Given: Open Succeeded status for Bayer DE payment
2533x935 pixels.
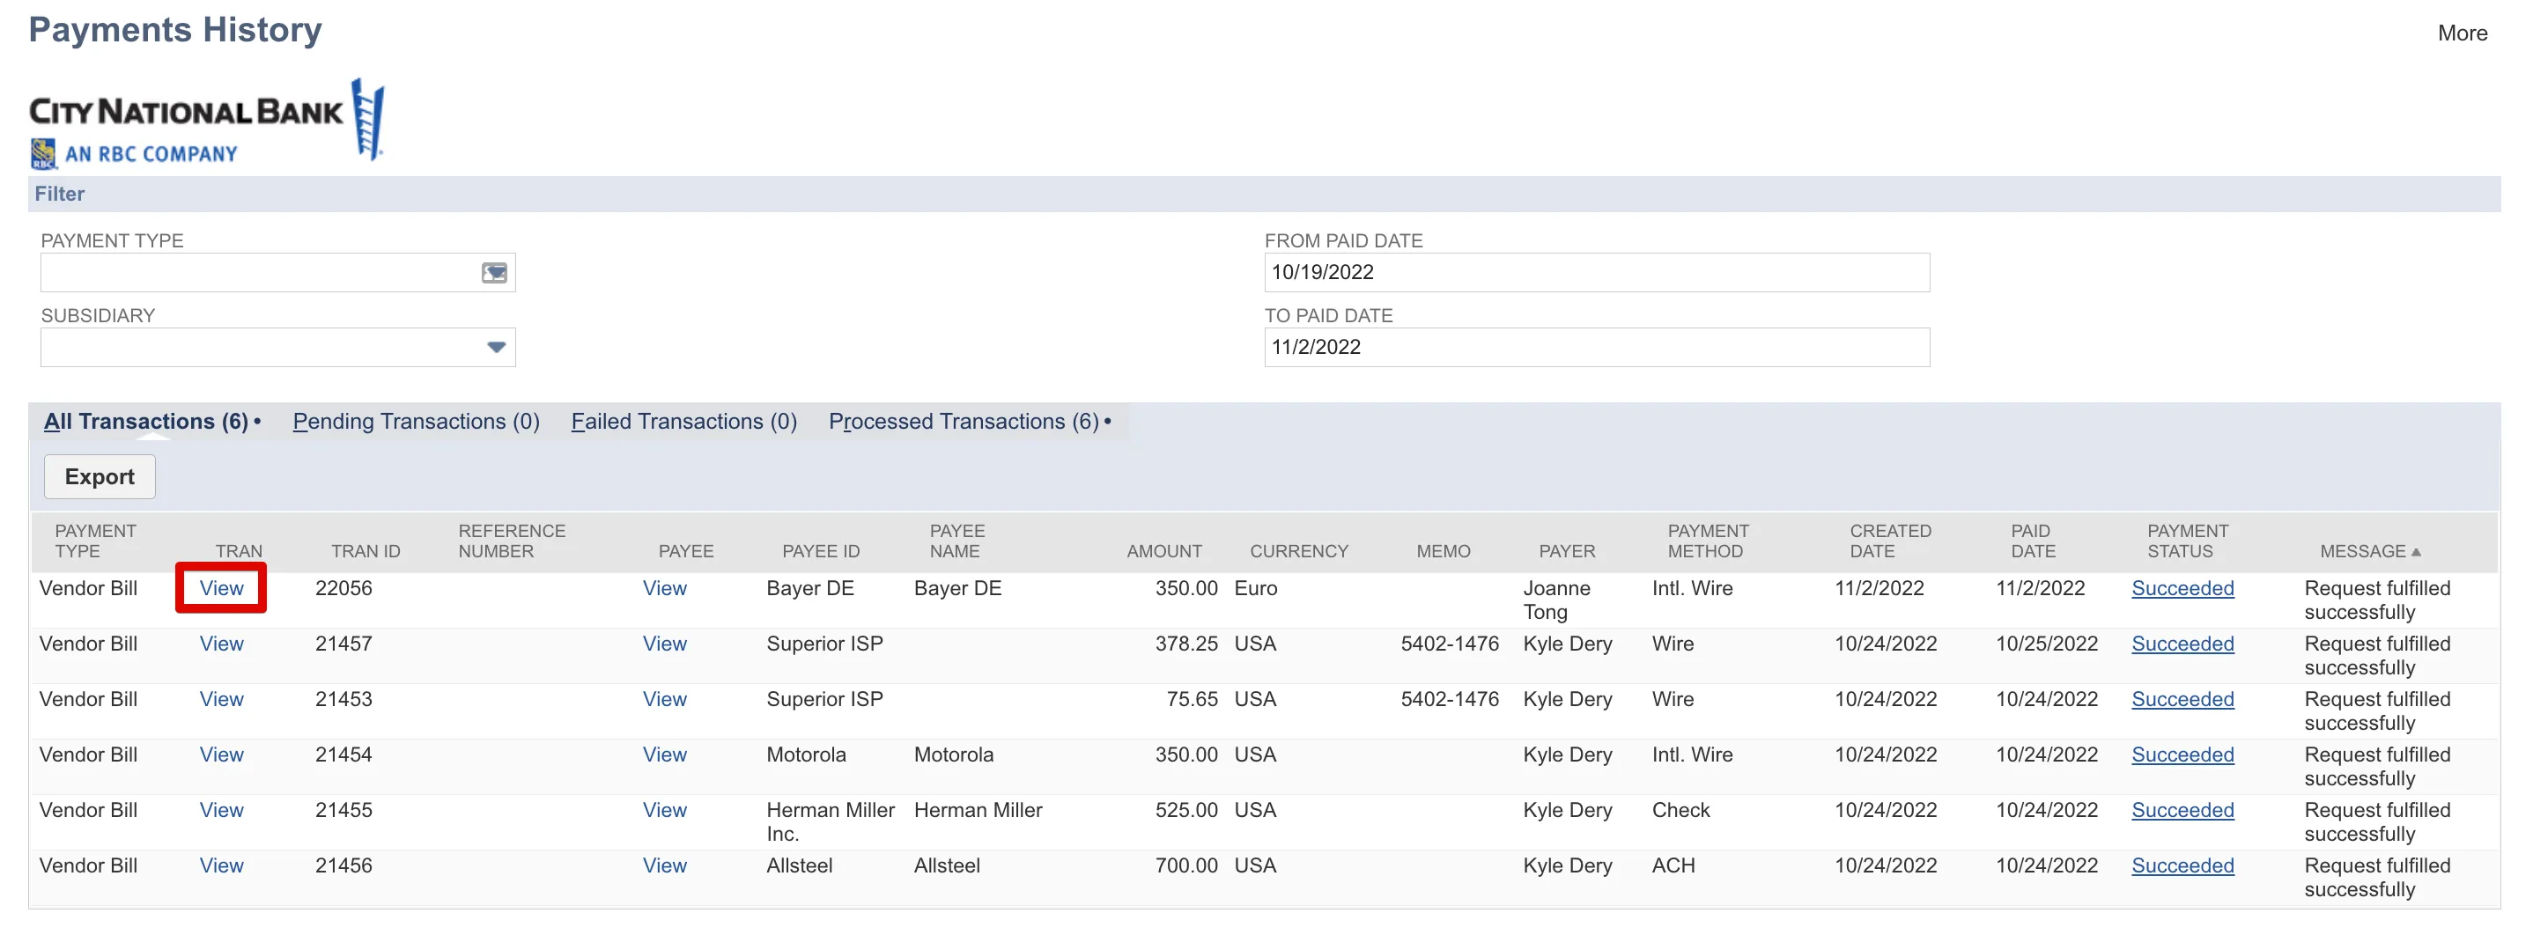Looking at the screenshot, I should [2182, 588].
